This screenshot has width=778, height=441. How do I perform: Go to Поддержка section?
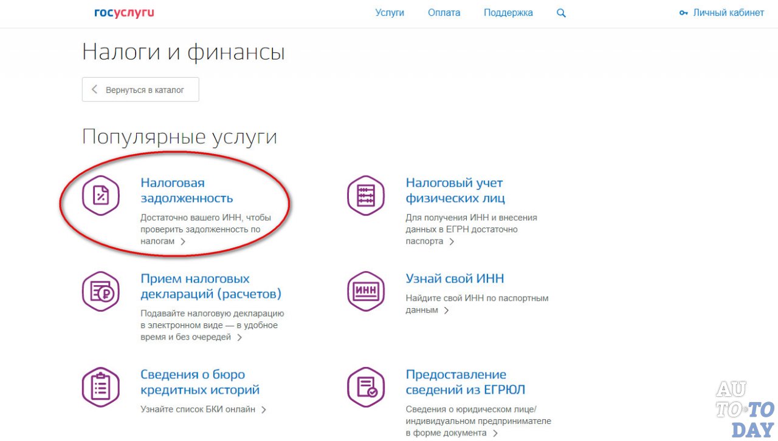point(508,13)
